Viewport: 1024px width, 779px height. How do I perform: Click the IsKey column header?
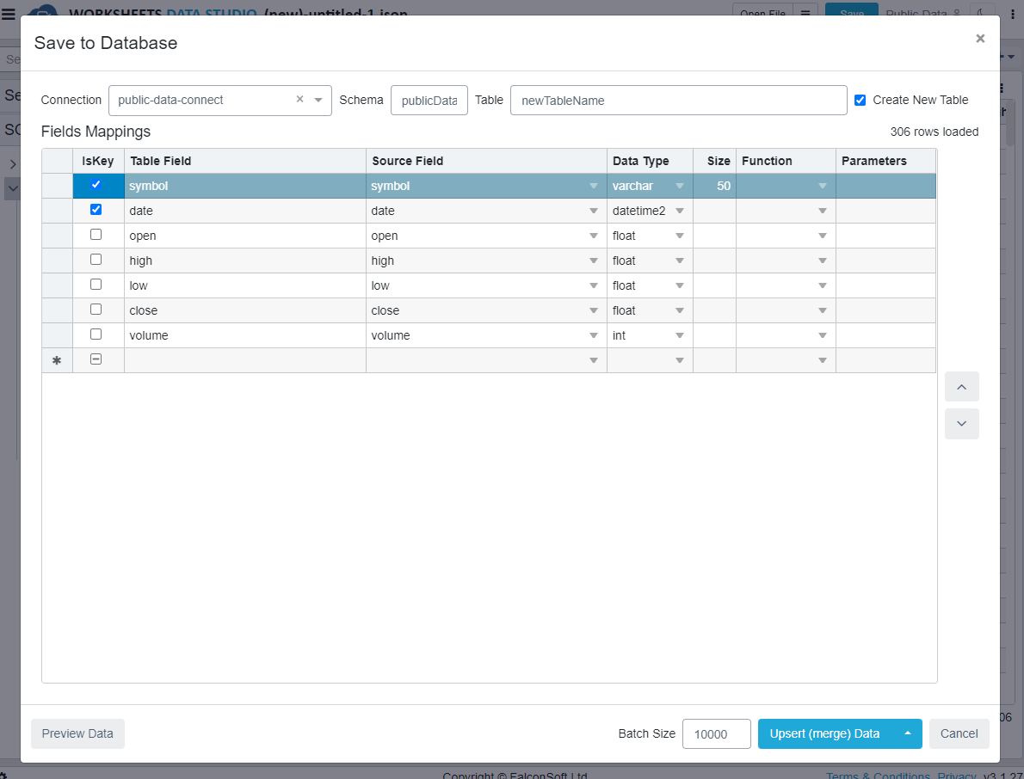point(98,161)
